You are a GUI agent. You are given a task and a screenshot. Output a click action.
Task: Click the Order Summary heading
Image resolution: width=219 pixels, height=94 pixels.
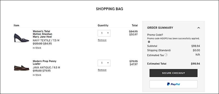pos(160,28)
